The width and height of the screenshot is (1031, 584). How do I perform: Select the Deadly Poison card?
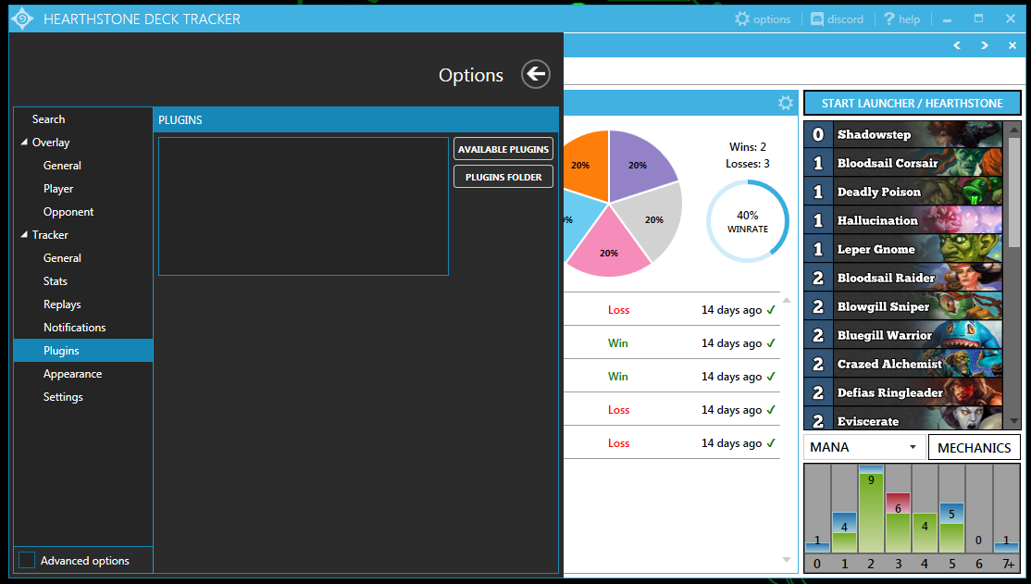[902, 192]
